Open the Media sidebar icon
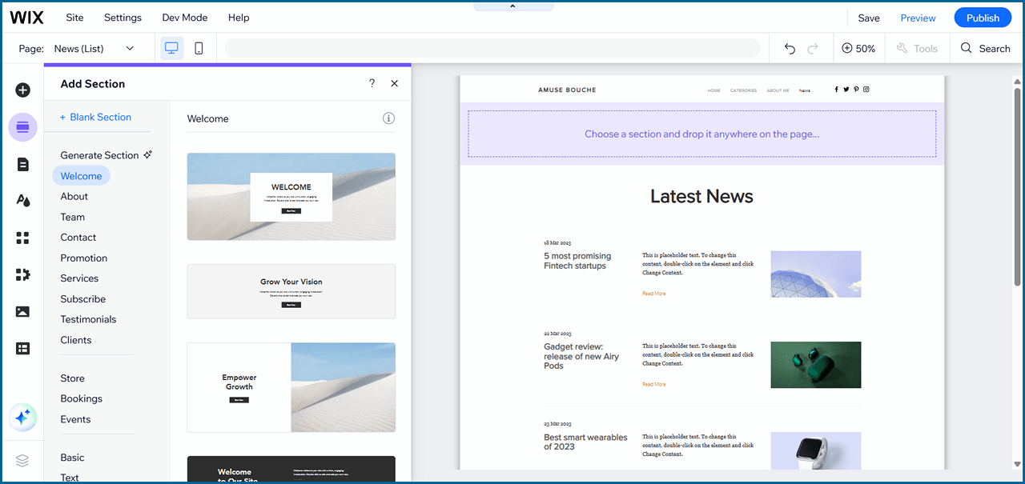 coord(22,311)
